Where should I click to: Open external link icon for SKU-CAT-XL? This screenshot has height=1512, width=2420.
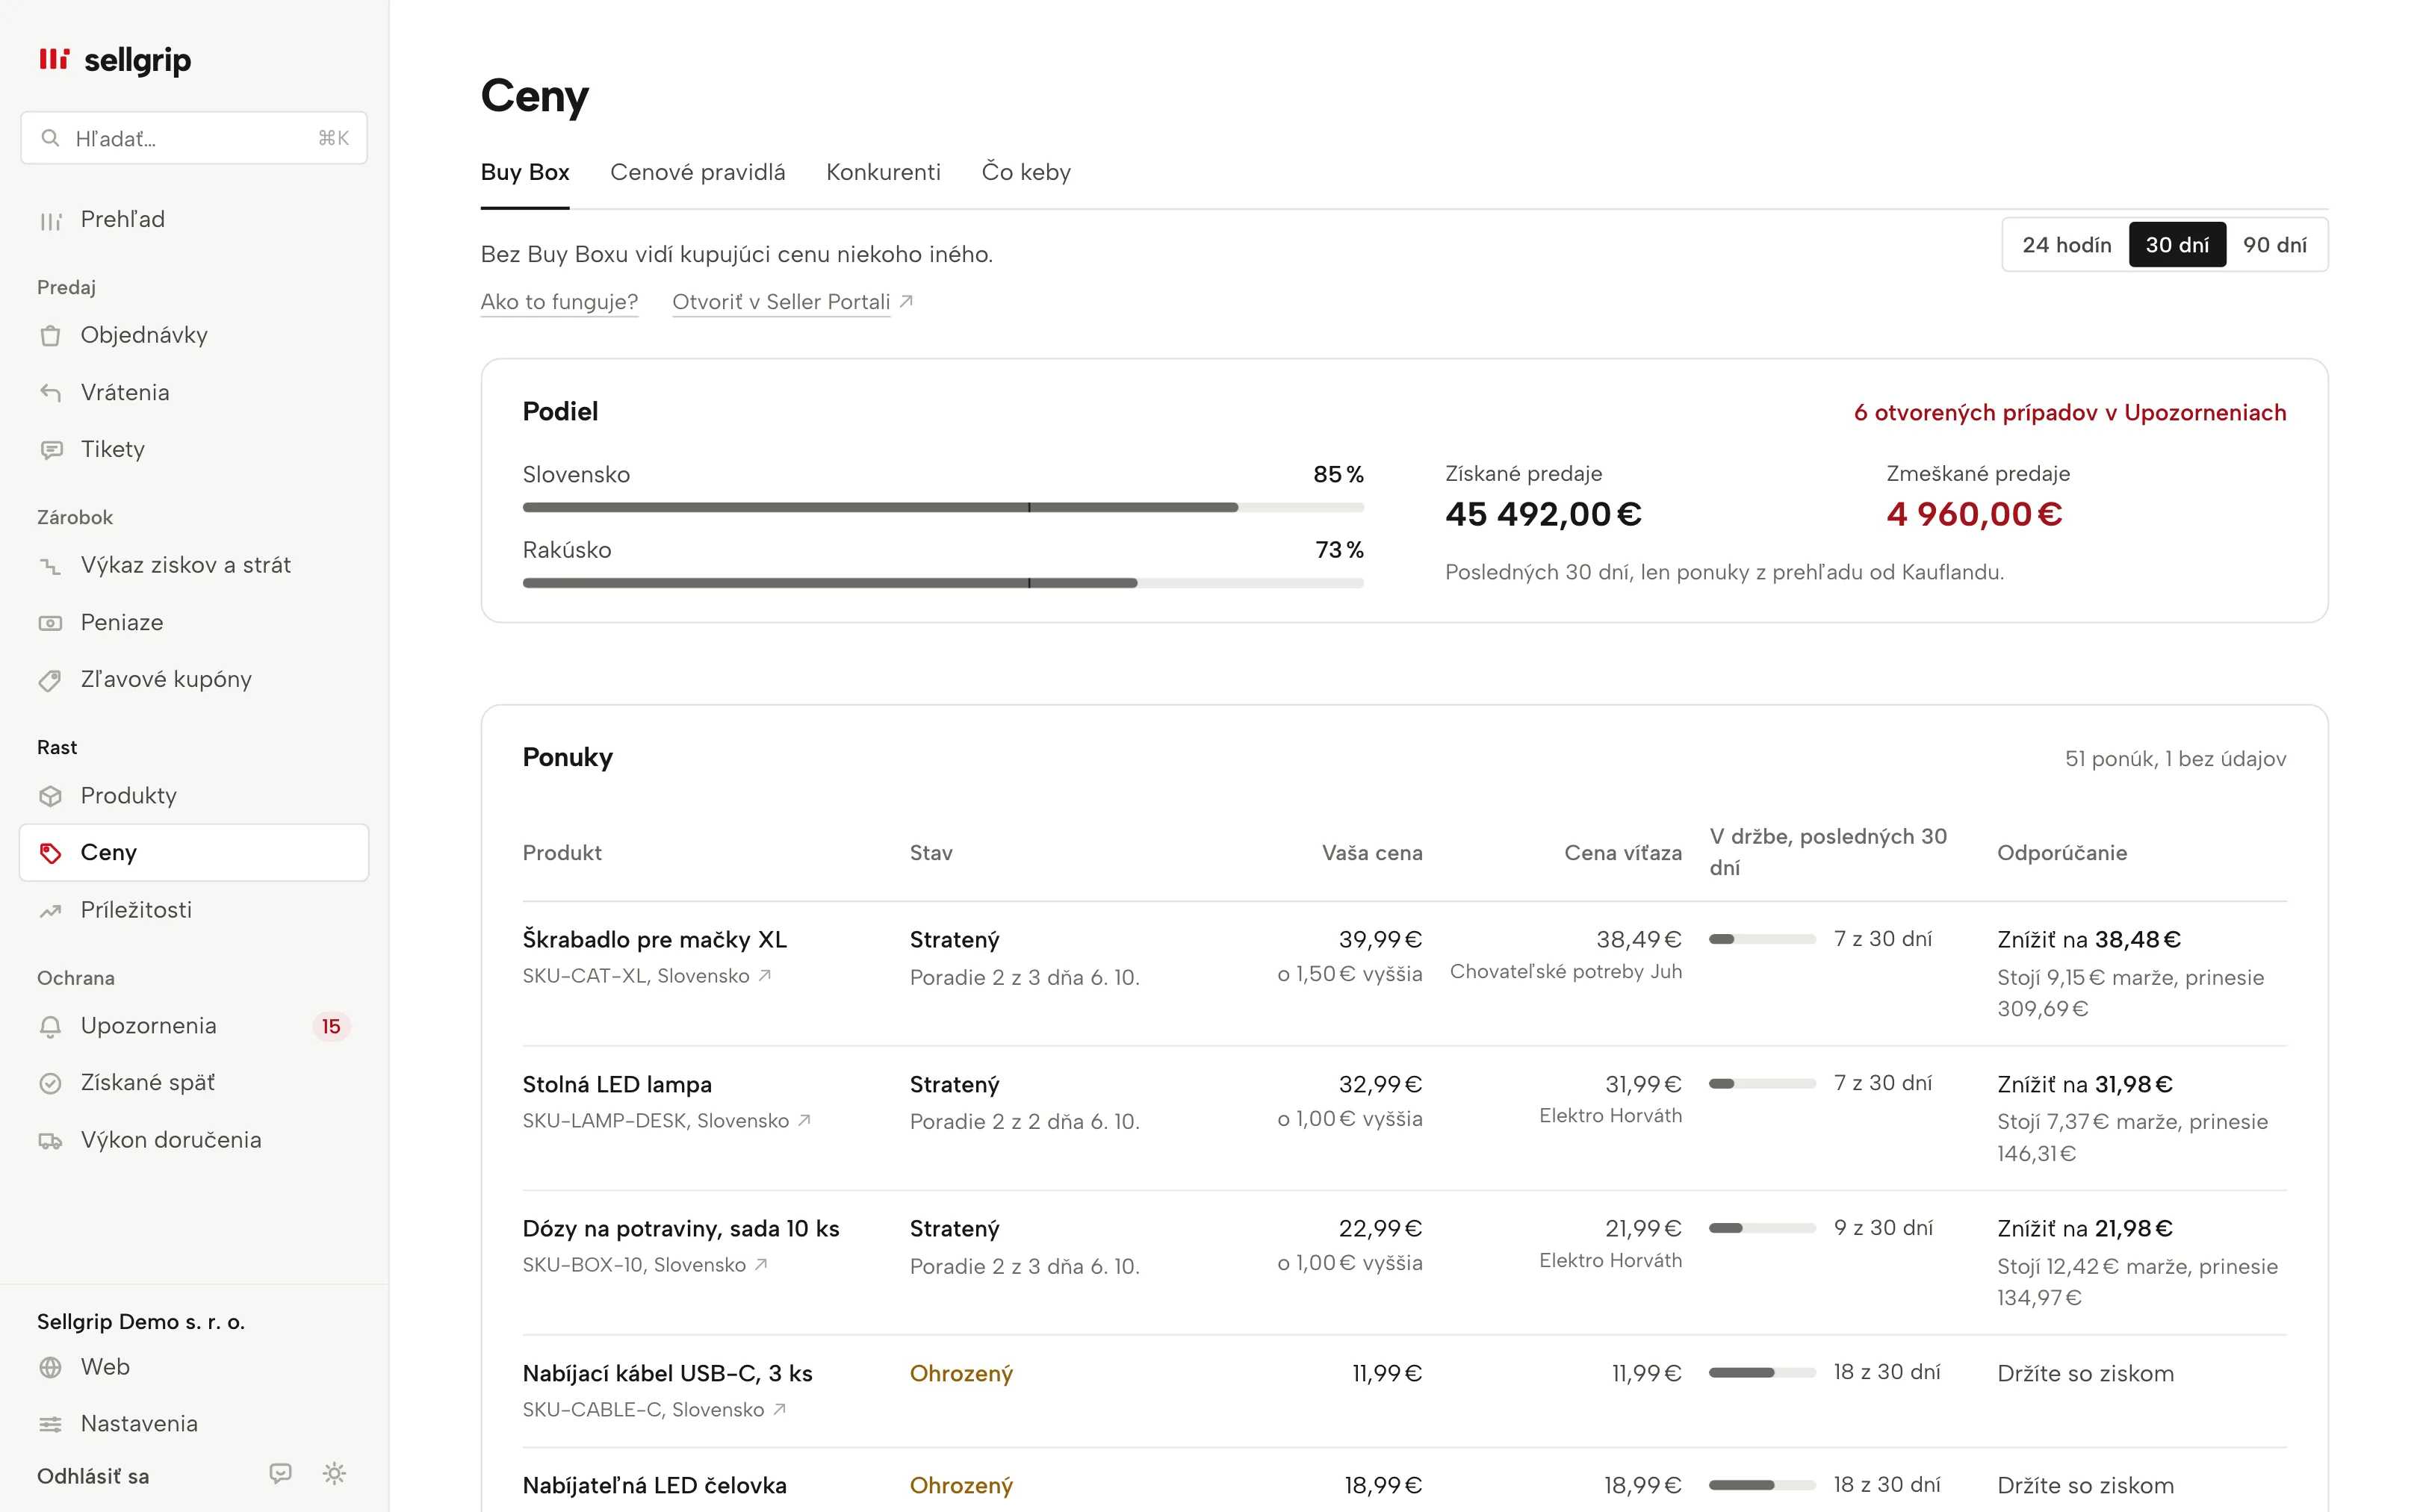765,975
